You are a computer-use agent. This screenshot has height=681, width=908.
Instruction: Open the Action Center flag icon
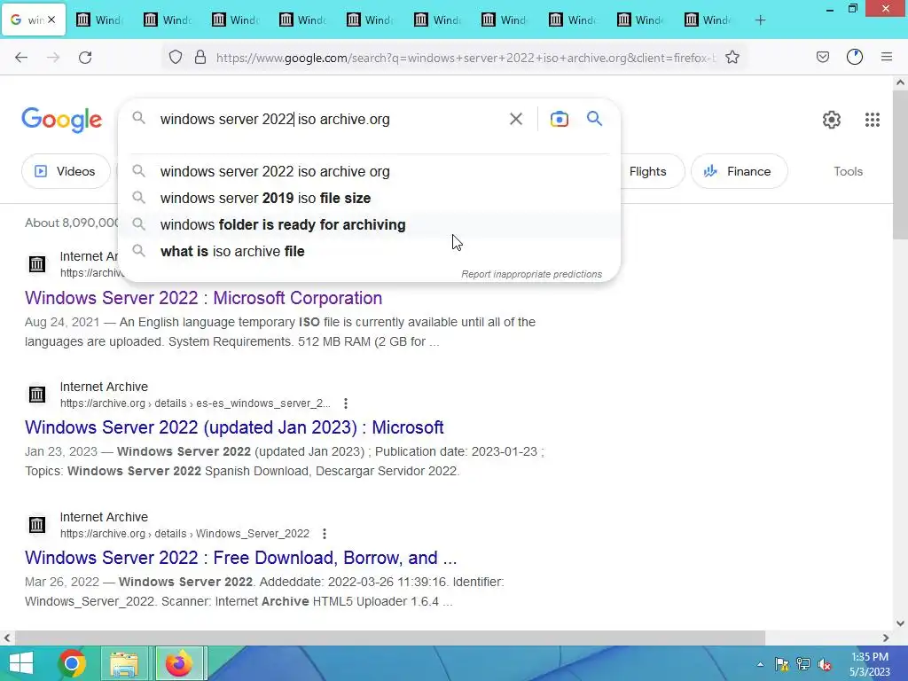point(781,664)
